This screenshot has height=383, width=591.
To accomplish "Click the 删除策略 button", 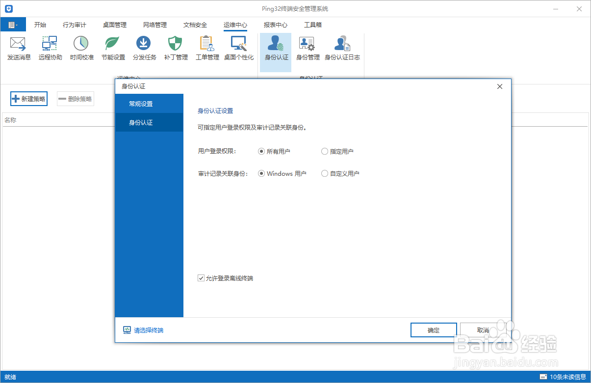I will coord(76,99).
